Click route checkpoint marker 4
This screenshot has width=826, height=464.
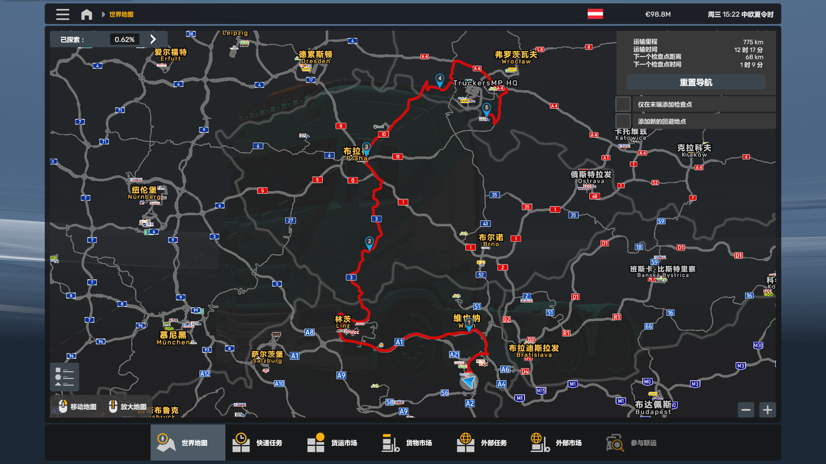tap(439, 80)
